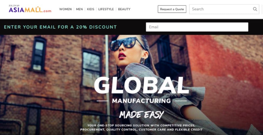
Task: Click into the Email discount field
Action: (x=197, y=27)
